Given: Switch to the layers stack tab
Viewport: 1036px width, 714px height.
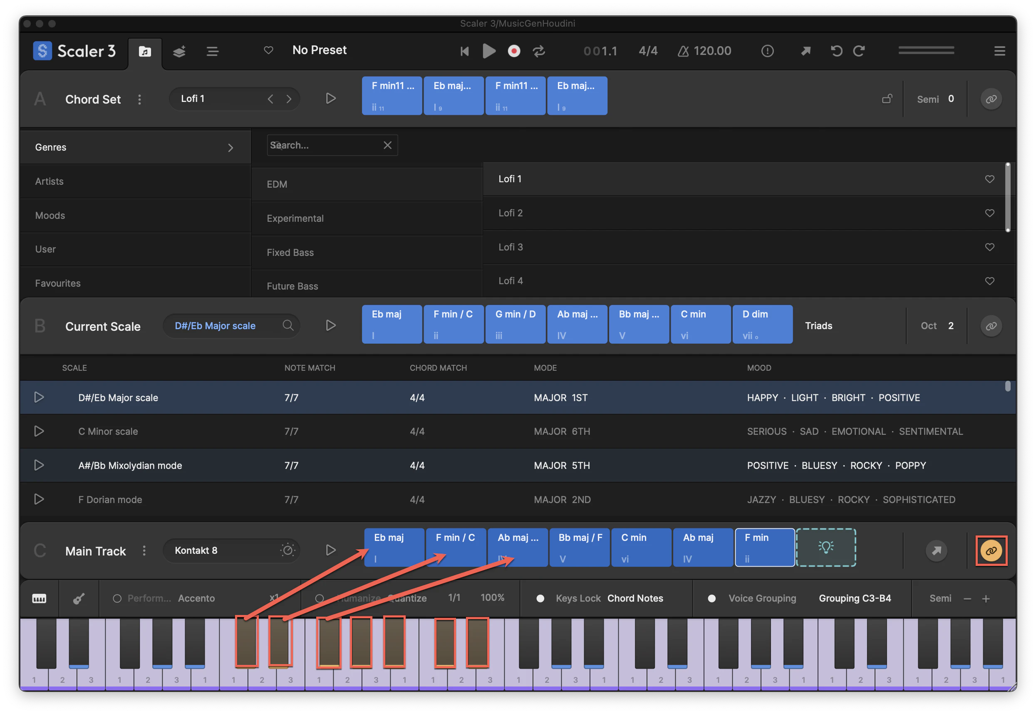Looking at the screenshot, I should [179, 52].
